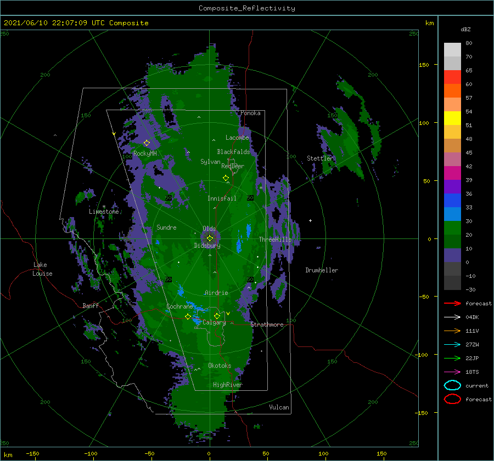Image resolution: width=494 pixels, height=461 pixels.
Task: Pick the red swatch in dBZ scale
Action: click(x=452, y=77)
